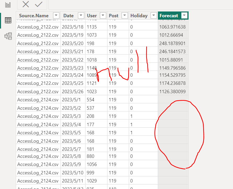Click user value 880

[90, 156]
